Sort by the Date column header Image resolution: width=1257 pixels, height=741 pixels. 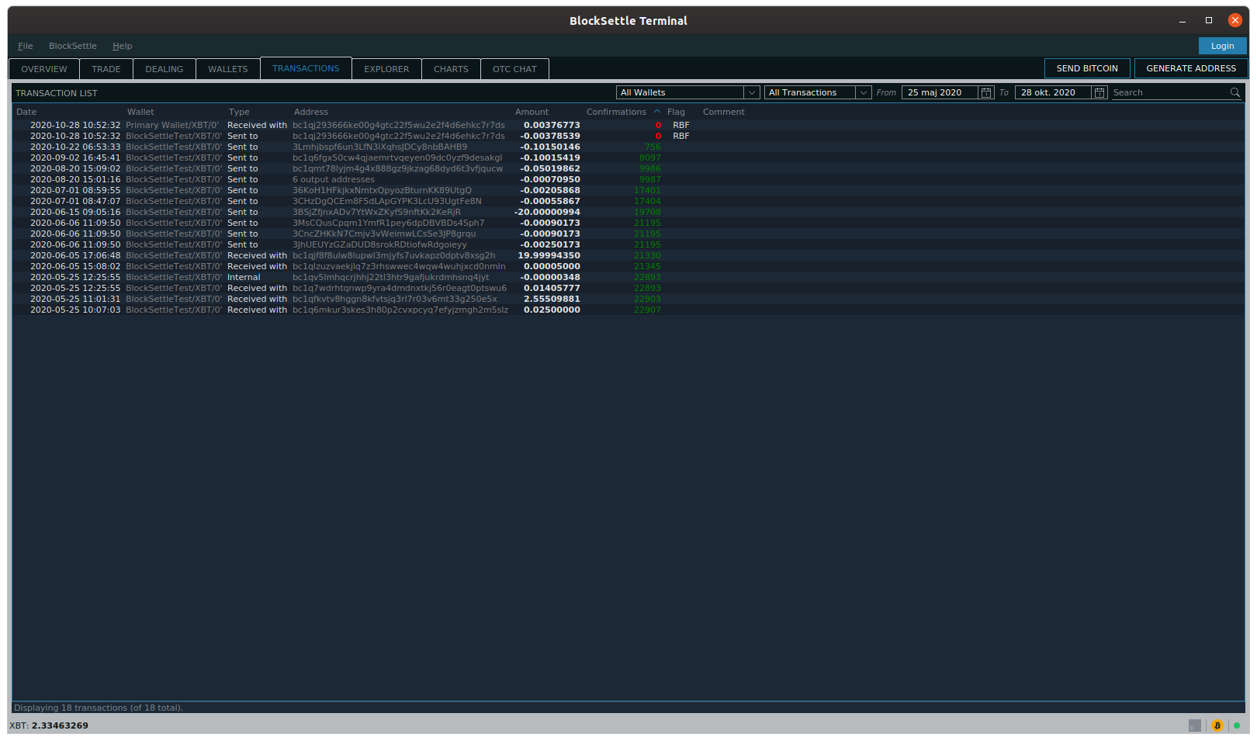26,112
